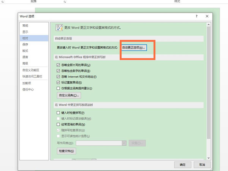Click the scrollbar up arrow in options
Viewport: 228px width, 171px height.
[208, 24]
